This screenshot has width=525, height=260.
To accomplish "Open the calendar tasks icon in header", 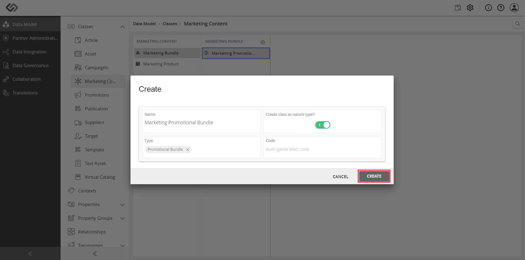I will (458, 8).
